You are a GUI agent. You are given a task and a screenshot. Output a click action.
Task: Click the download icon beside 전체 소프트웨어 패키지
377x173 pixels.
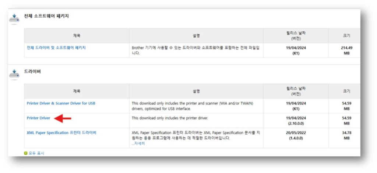click(x=14, y=19)
